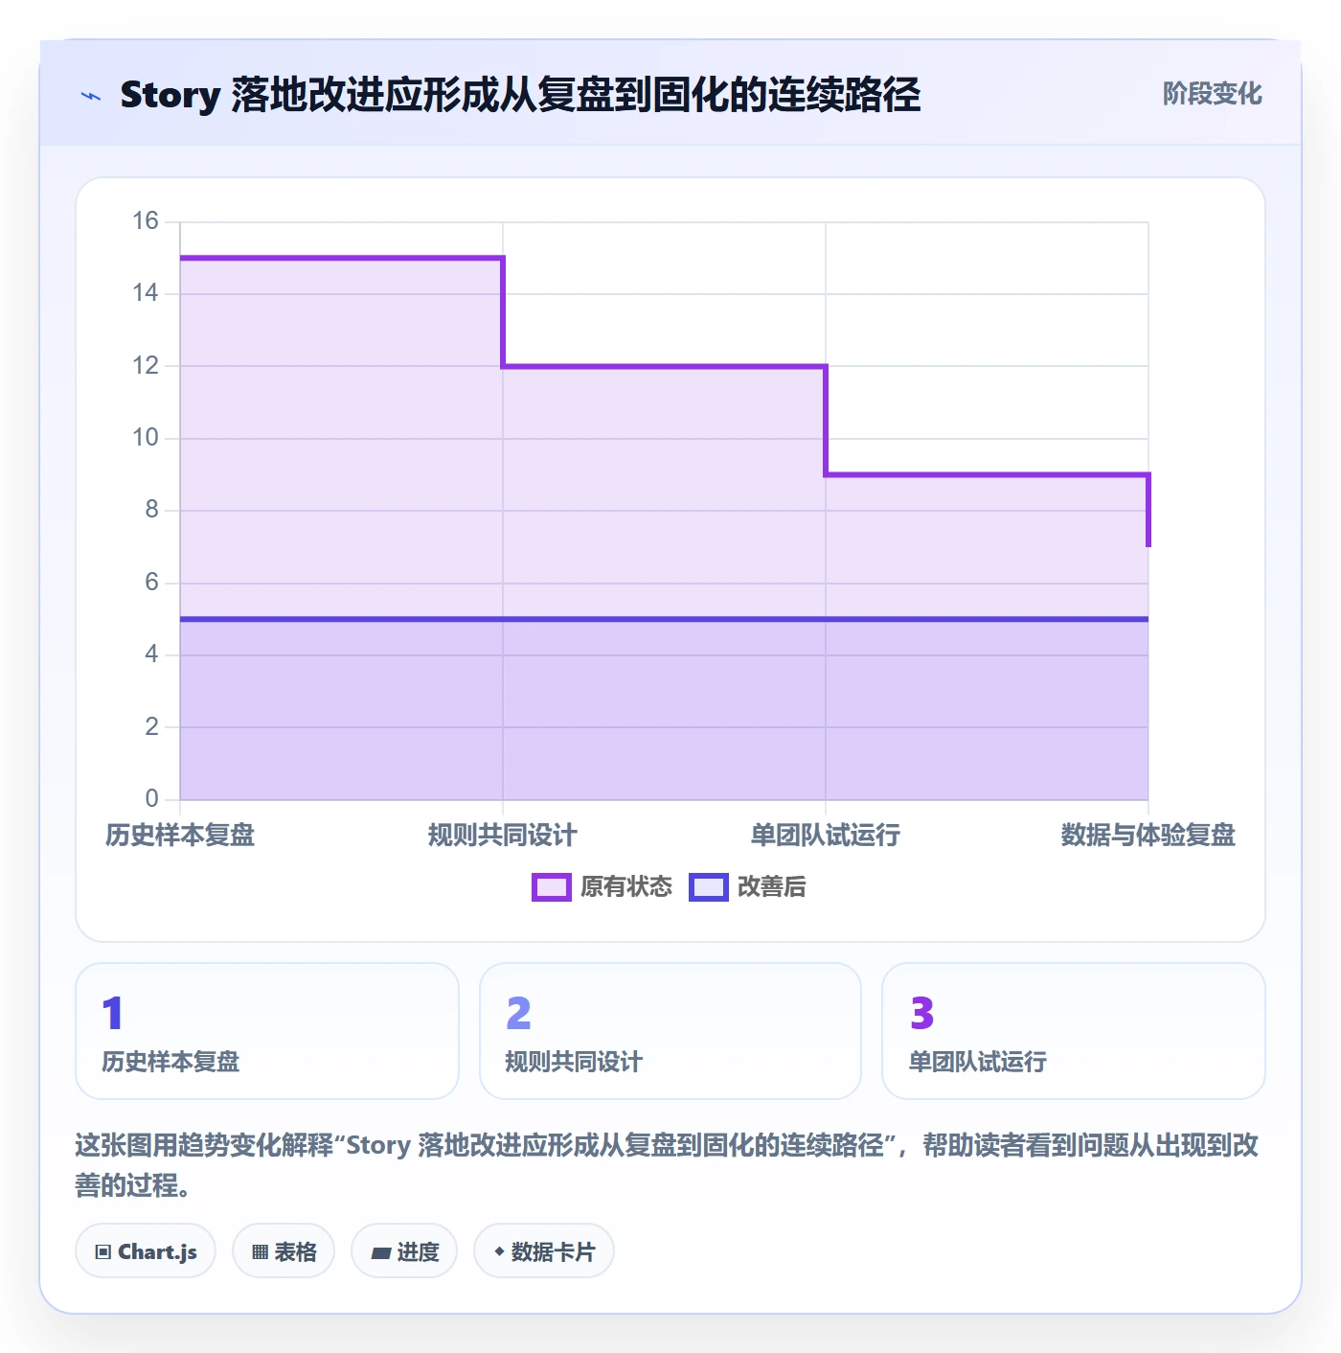The height and width of the screenshot is (1353, 1341).
Task: Select the 表格 tag chip
Action: pyautogui.click(x=284, y=1251)
